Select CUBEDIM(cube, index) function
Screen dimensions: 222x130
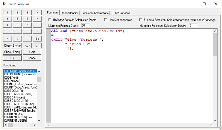[20, 94]
